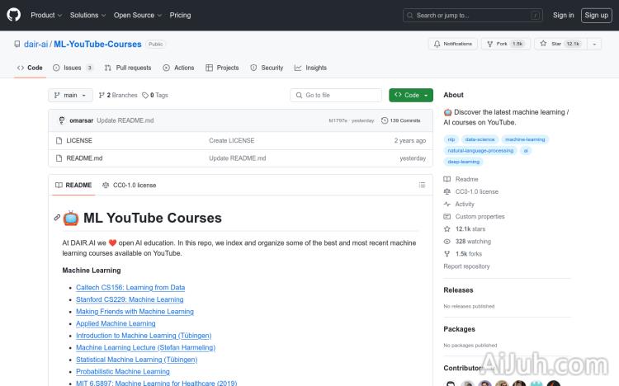Screen dimensions: 619x386
Task: Open the dair-ai owner link
Action: [36, 45]
